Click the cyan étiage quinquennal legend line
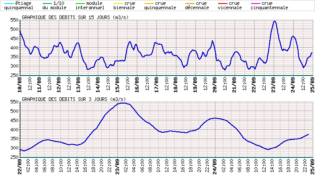This screenshot has width=315, height=177. coord(9,4)
